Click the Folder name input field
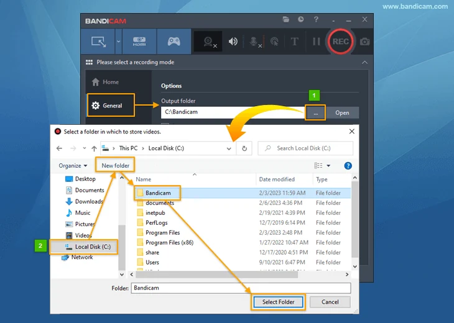Image resolution: width=454 pixels, height=323 pixels. (x=241, y=288)
